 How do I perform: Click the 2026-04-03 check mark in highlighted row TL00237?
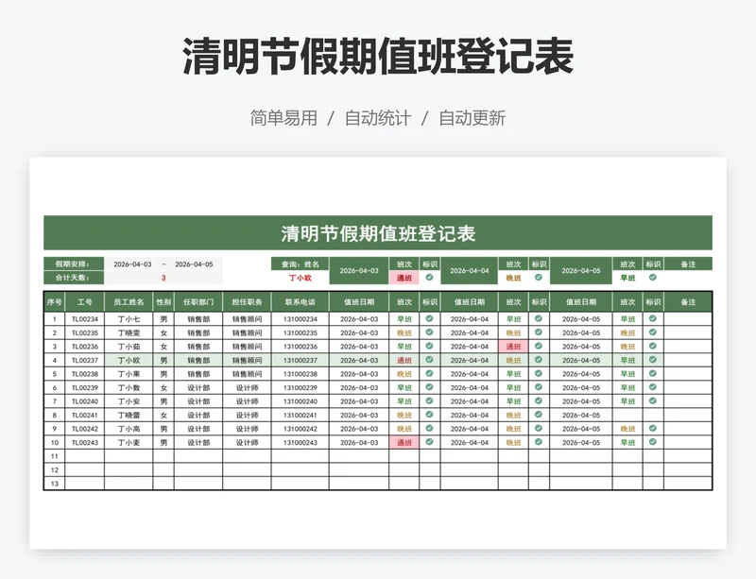tap(429, 360)
